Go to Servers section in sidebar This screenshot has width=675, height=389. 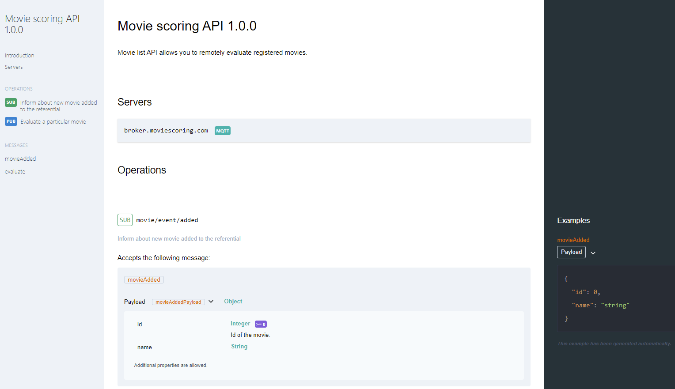click(14, 67)
